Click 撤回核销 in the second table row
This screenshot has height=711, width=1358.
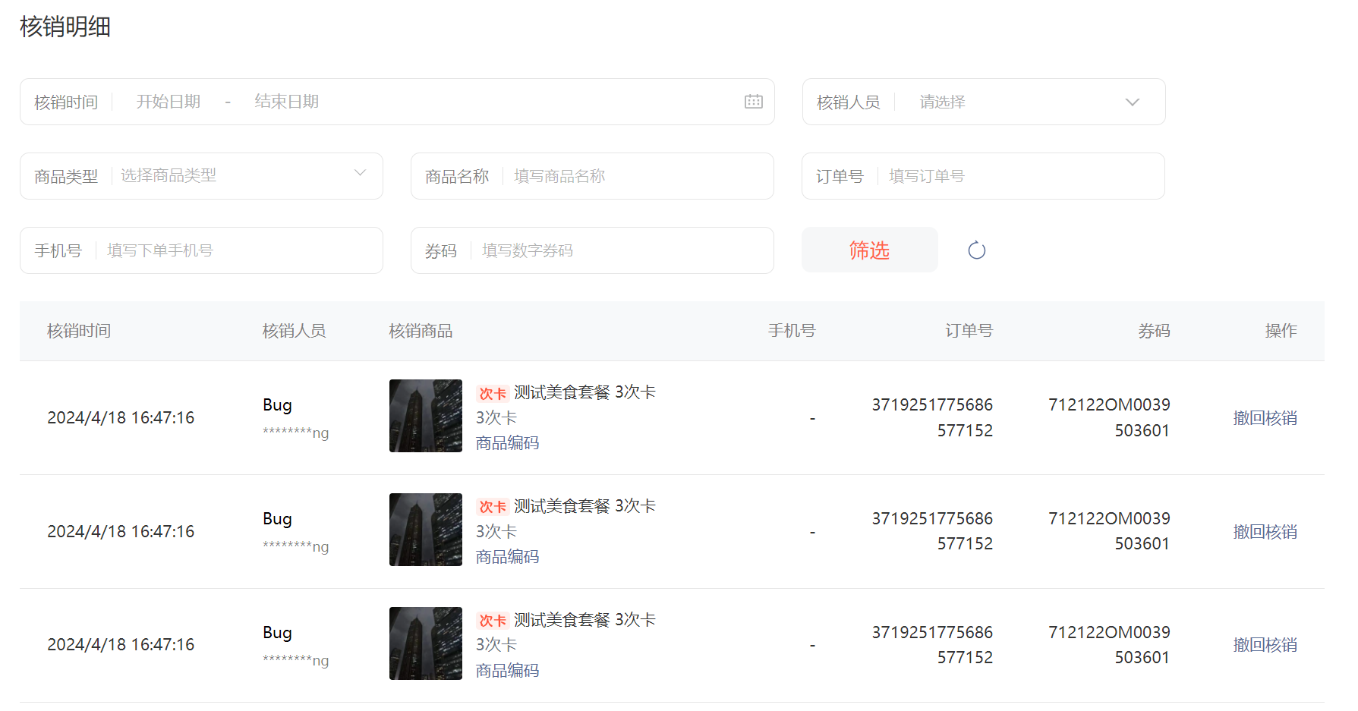(1265, 532)
